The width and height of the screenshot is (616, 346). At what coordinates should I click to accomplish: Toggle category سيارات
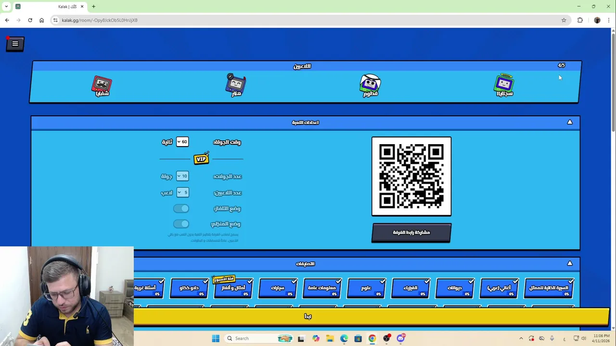point(278,288)
